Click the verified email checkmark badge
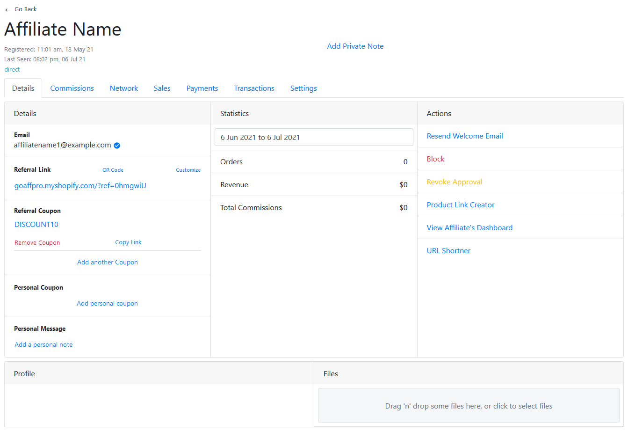628x431 pixels. pyautogui.click(x=117, y=146)
